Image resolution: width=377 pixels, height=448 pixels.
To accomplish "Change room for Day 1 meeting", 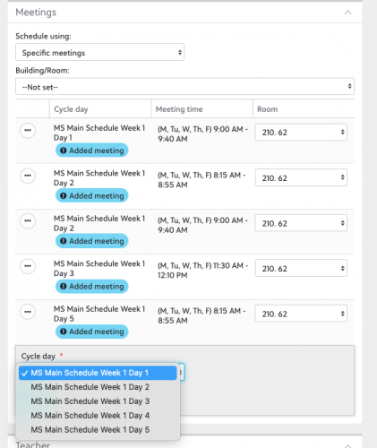I will tap(301, 133).
